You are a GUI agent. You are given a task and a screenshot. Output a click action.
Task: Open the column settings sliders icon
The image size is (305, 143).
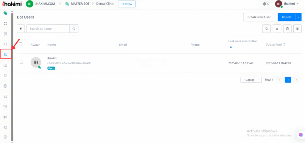click(x=297, y=28)
